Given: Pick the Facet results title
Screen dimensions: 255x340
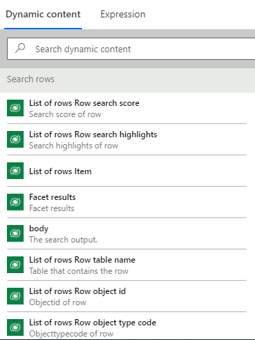Looking at the screenshot, I should pos(52,197).
